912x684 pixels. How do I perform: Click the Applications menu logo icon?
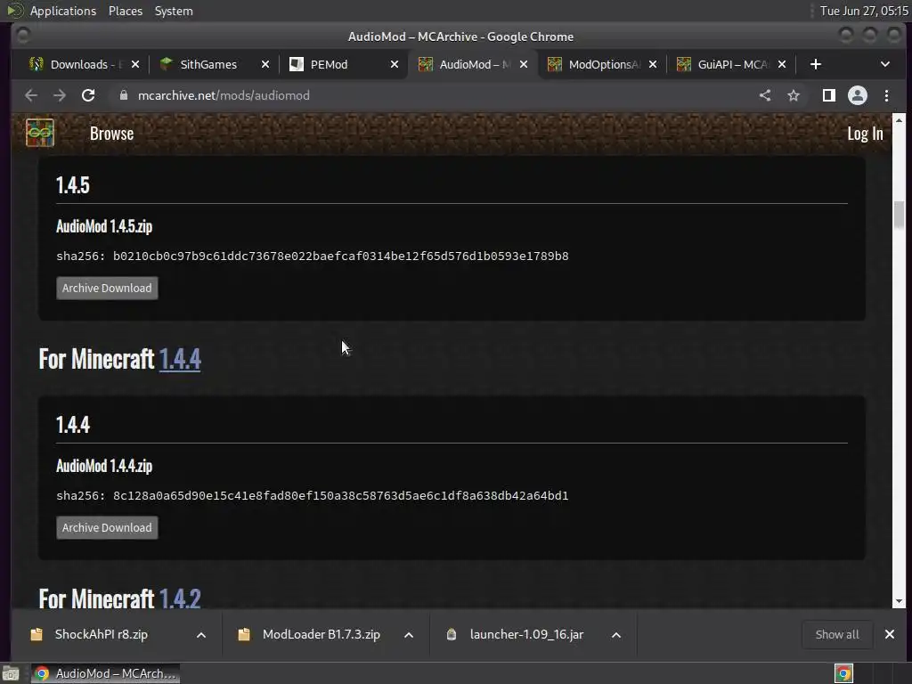point(15,11)
